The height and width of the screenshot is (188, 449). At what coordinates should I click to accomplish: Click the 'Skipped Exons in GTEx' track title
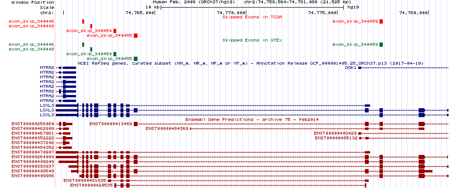(x=252, y=40)
